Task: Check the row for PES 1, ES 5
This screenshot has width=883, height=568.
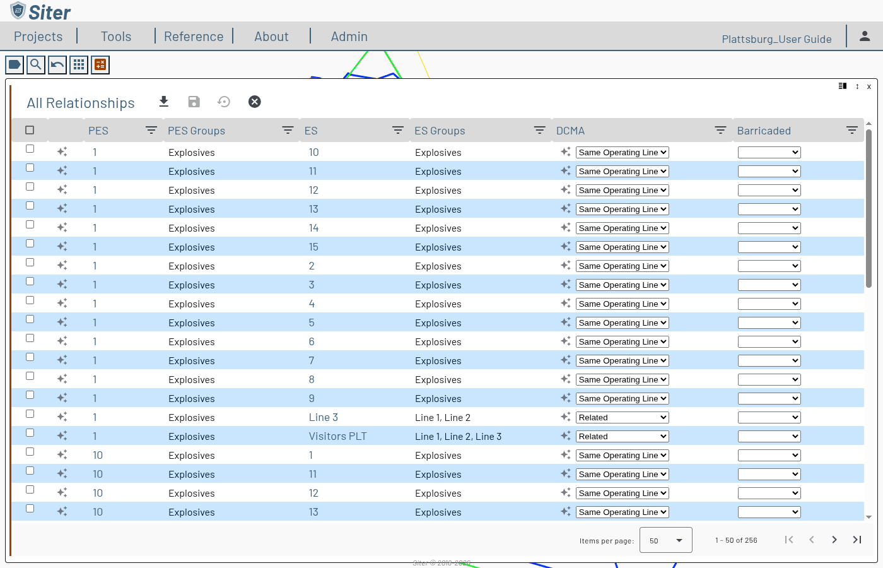Action: point(30,319)
